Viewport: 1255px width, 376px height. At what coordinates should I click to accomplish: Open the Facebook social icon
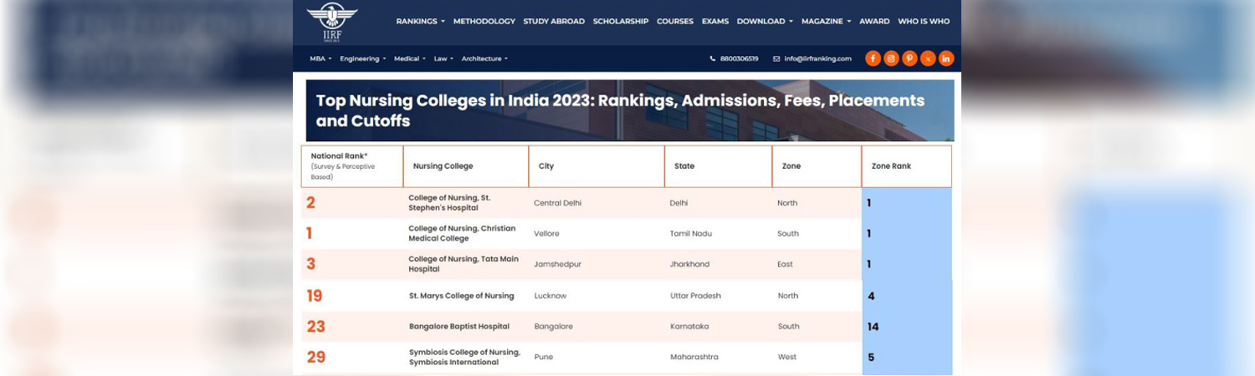[x=873, y=58]
